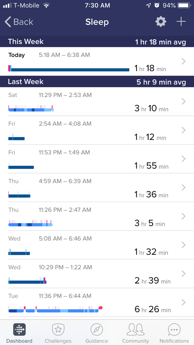Open the Dashboard tab icon
194x345 pixels.
coord(19,329)
